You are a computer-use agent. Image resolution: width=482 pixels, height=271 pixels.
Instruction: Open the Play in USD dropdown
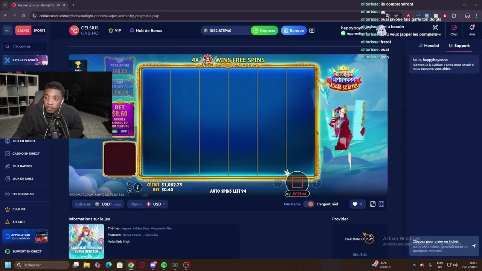(148, 204)
